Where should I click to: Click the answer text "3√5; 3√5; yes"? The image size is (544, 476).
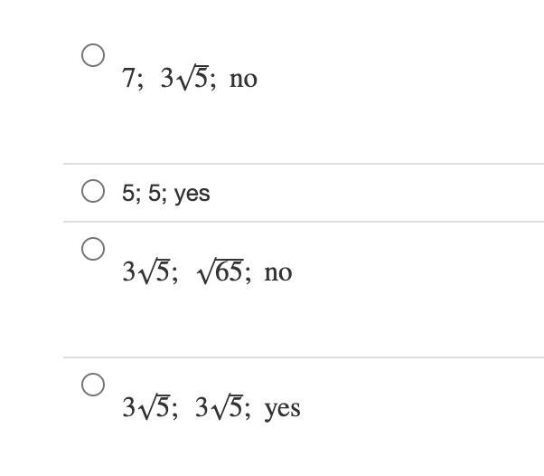211,408
